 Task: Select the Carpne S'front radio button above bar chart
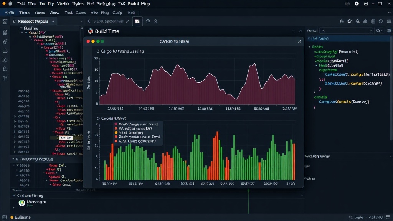[98, 119]
